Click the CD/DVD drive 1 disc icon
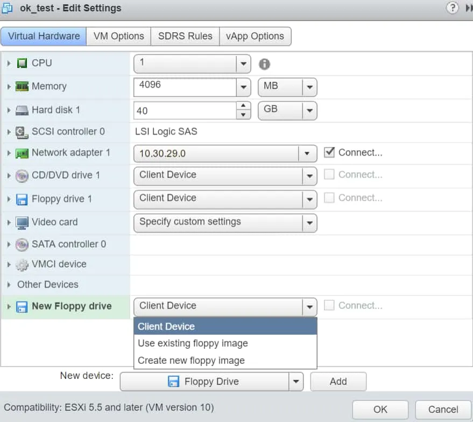The width and height of the screenshot is (473, 422). (22, 176)
